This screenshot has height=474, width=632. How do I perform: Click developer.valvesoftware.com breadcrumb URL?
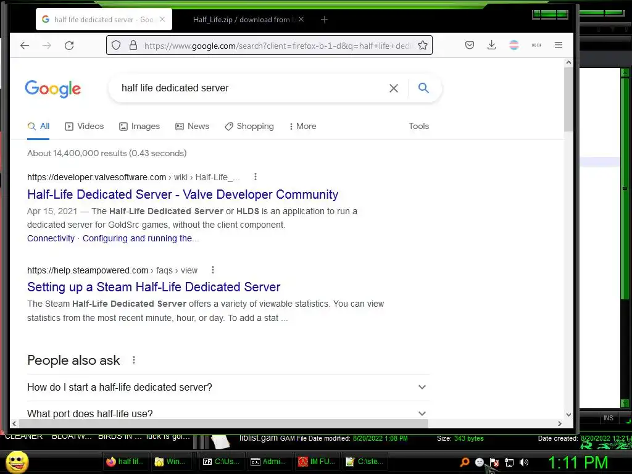click(96, 177)
